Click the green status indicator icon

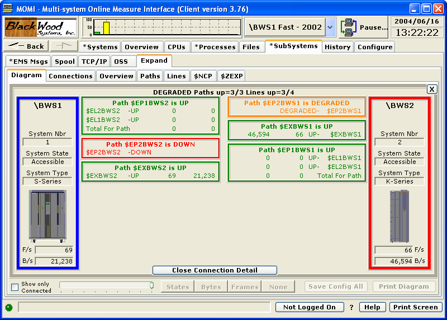point(9,308)
